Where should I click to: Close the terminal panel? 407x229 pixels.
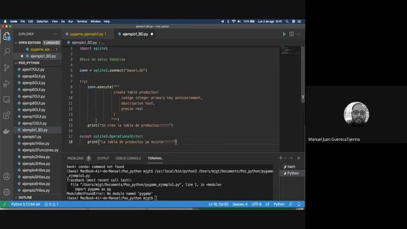[299, 158]
